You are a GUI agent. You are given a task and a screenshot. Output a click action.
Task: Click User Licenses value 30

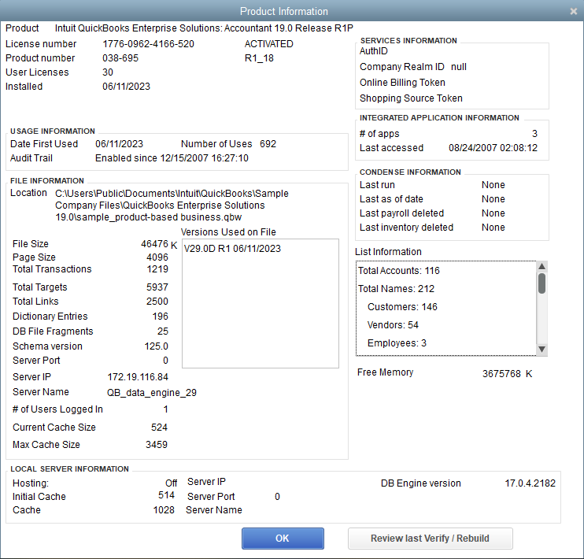coord(108,72)
